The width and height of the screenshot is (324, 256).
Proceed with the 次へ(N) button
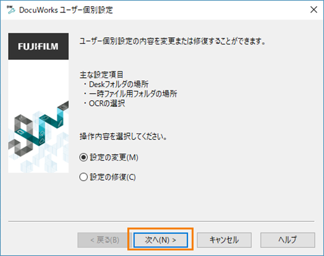[161, 240]
